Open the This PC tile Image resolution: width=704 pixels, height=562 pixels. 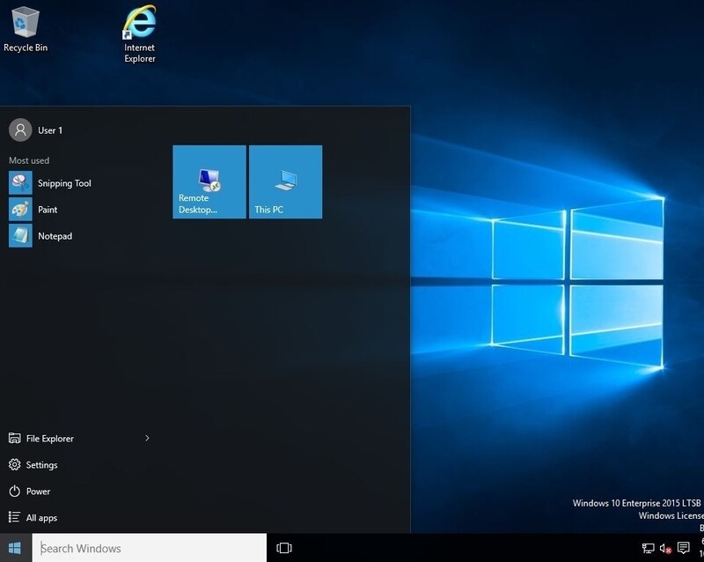pyautogui.click(x=284, y=181)
